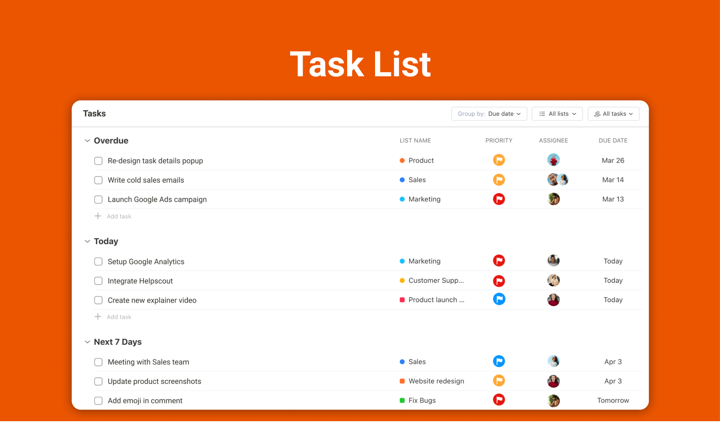Image resolution: width=720 pixels, height=423 pixels.
Task: Click assignee avatar for Re-design task details popup
Action: tap(554, 160)
